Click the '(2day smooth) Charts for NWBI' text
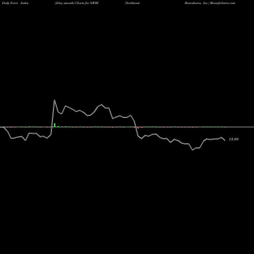The width and height of the screenshot is (254, 254). 77,3
